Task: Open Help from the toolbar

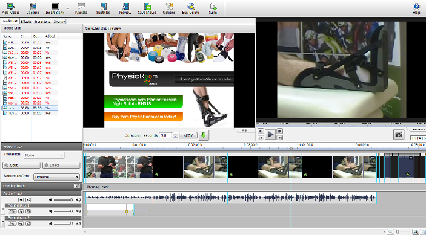Action: (x=416, y=8)
